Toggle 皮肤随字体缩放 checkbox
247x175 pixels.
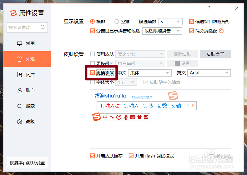(146, 82)
